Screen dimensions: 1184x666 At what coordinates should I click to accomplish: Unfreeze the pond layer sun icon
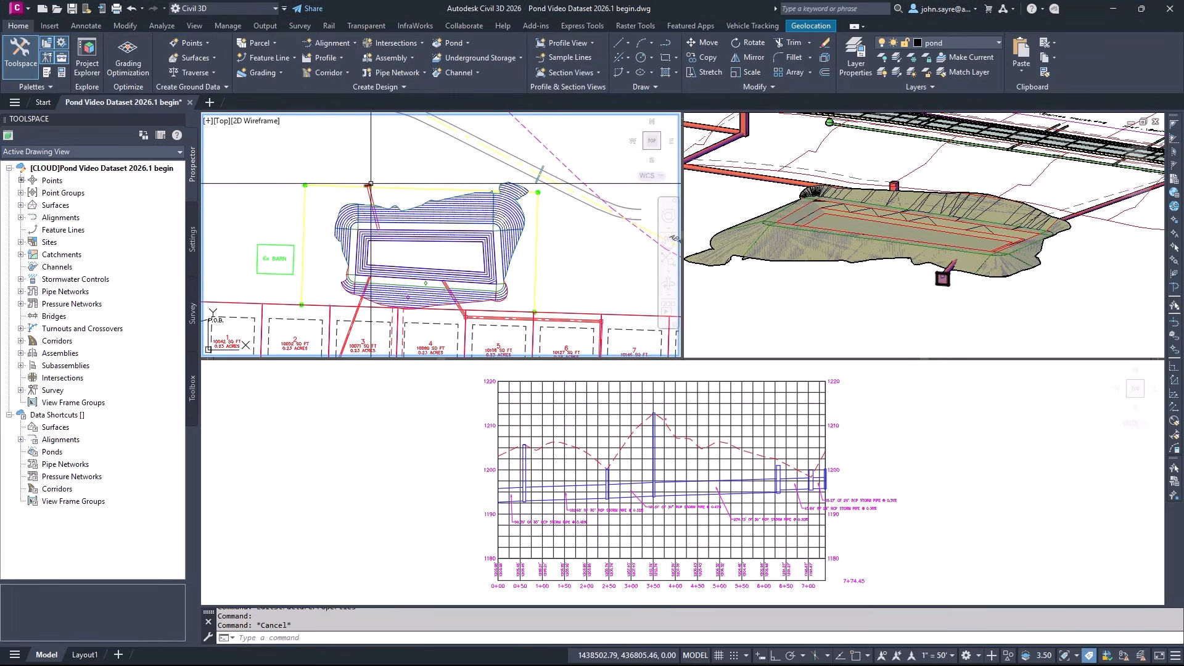pyautogui.click(x=893, y=42)
